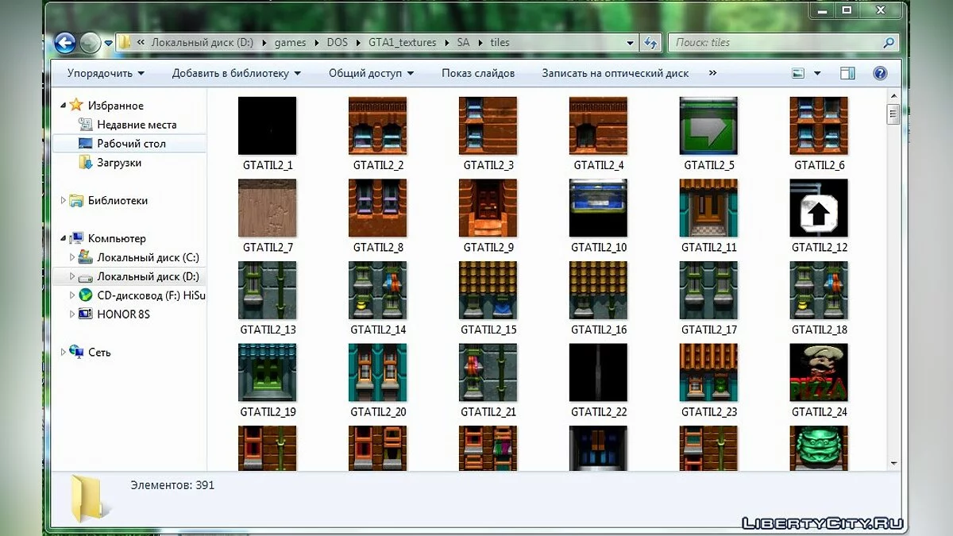Collapse the Компьютер tree node
This screenshot has height=536, width=953.
[x=64, y=238]
